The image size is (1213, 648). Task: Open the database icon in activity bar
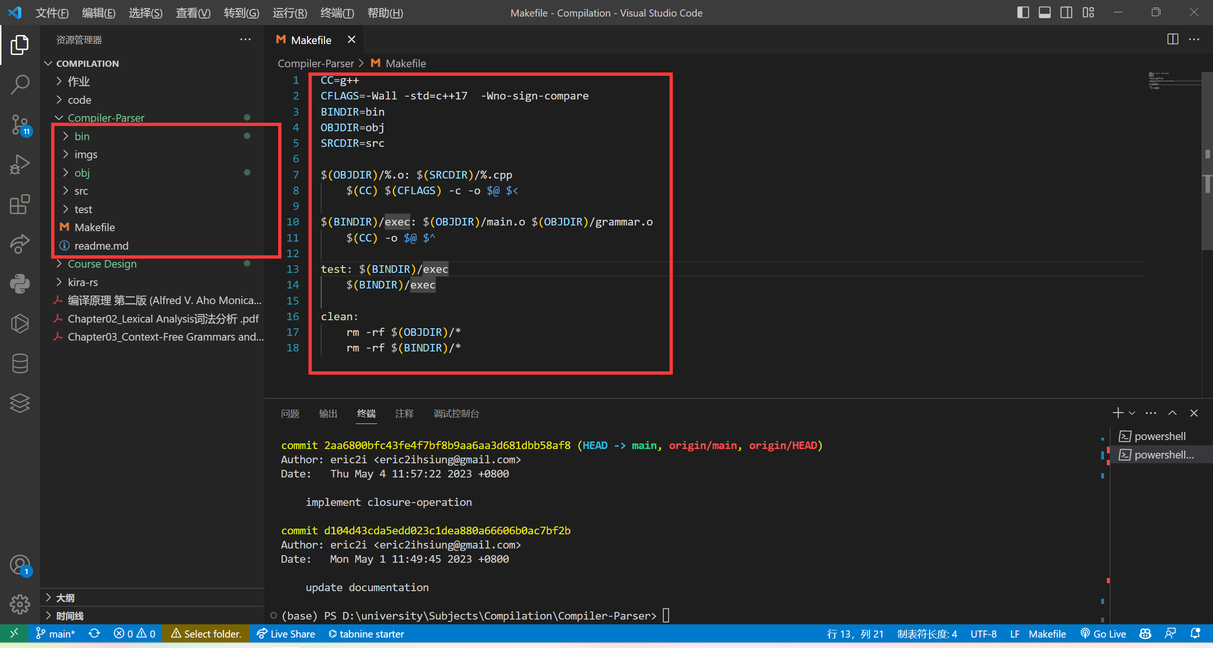(x=19, y=363)
